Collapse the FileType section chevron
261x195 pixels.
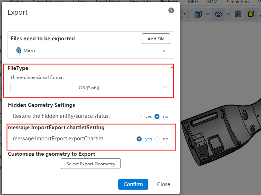point(172,68)
